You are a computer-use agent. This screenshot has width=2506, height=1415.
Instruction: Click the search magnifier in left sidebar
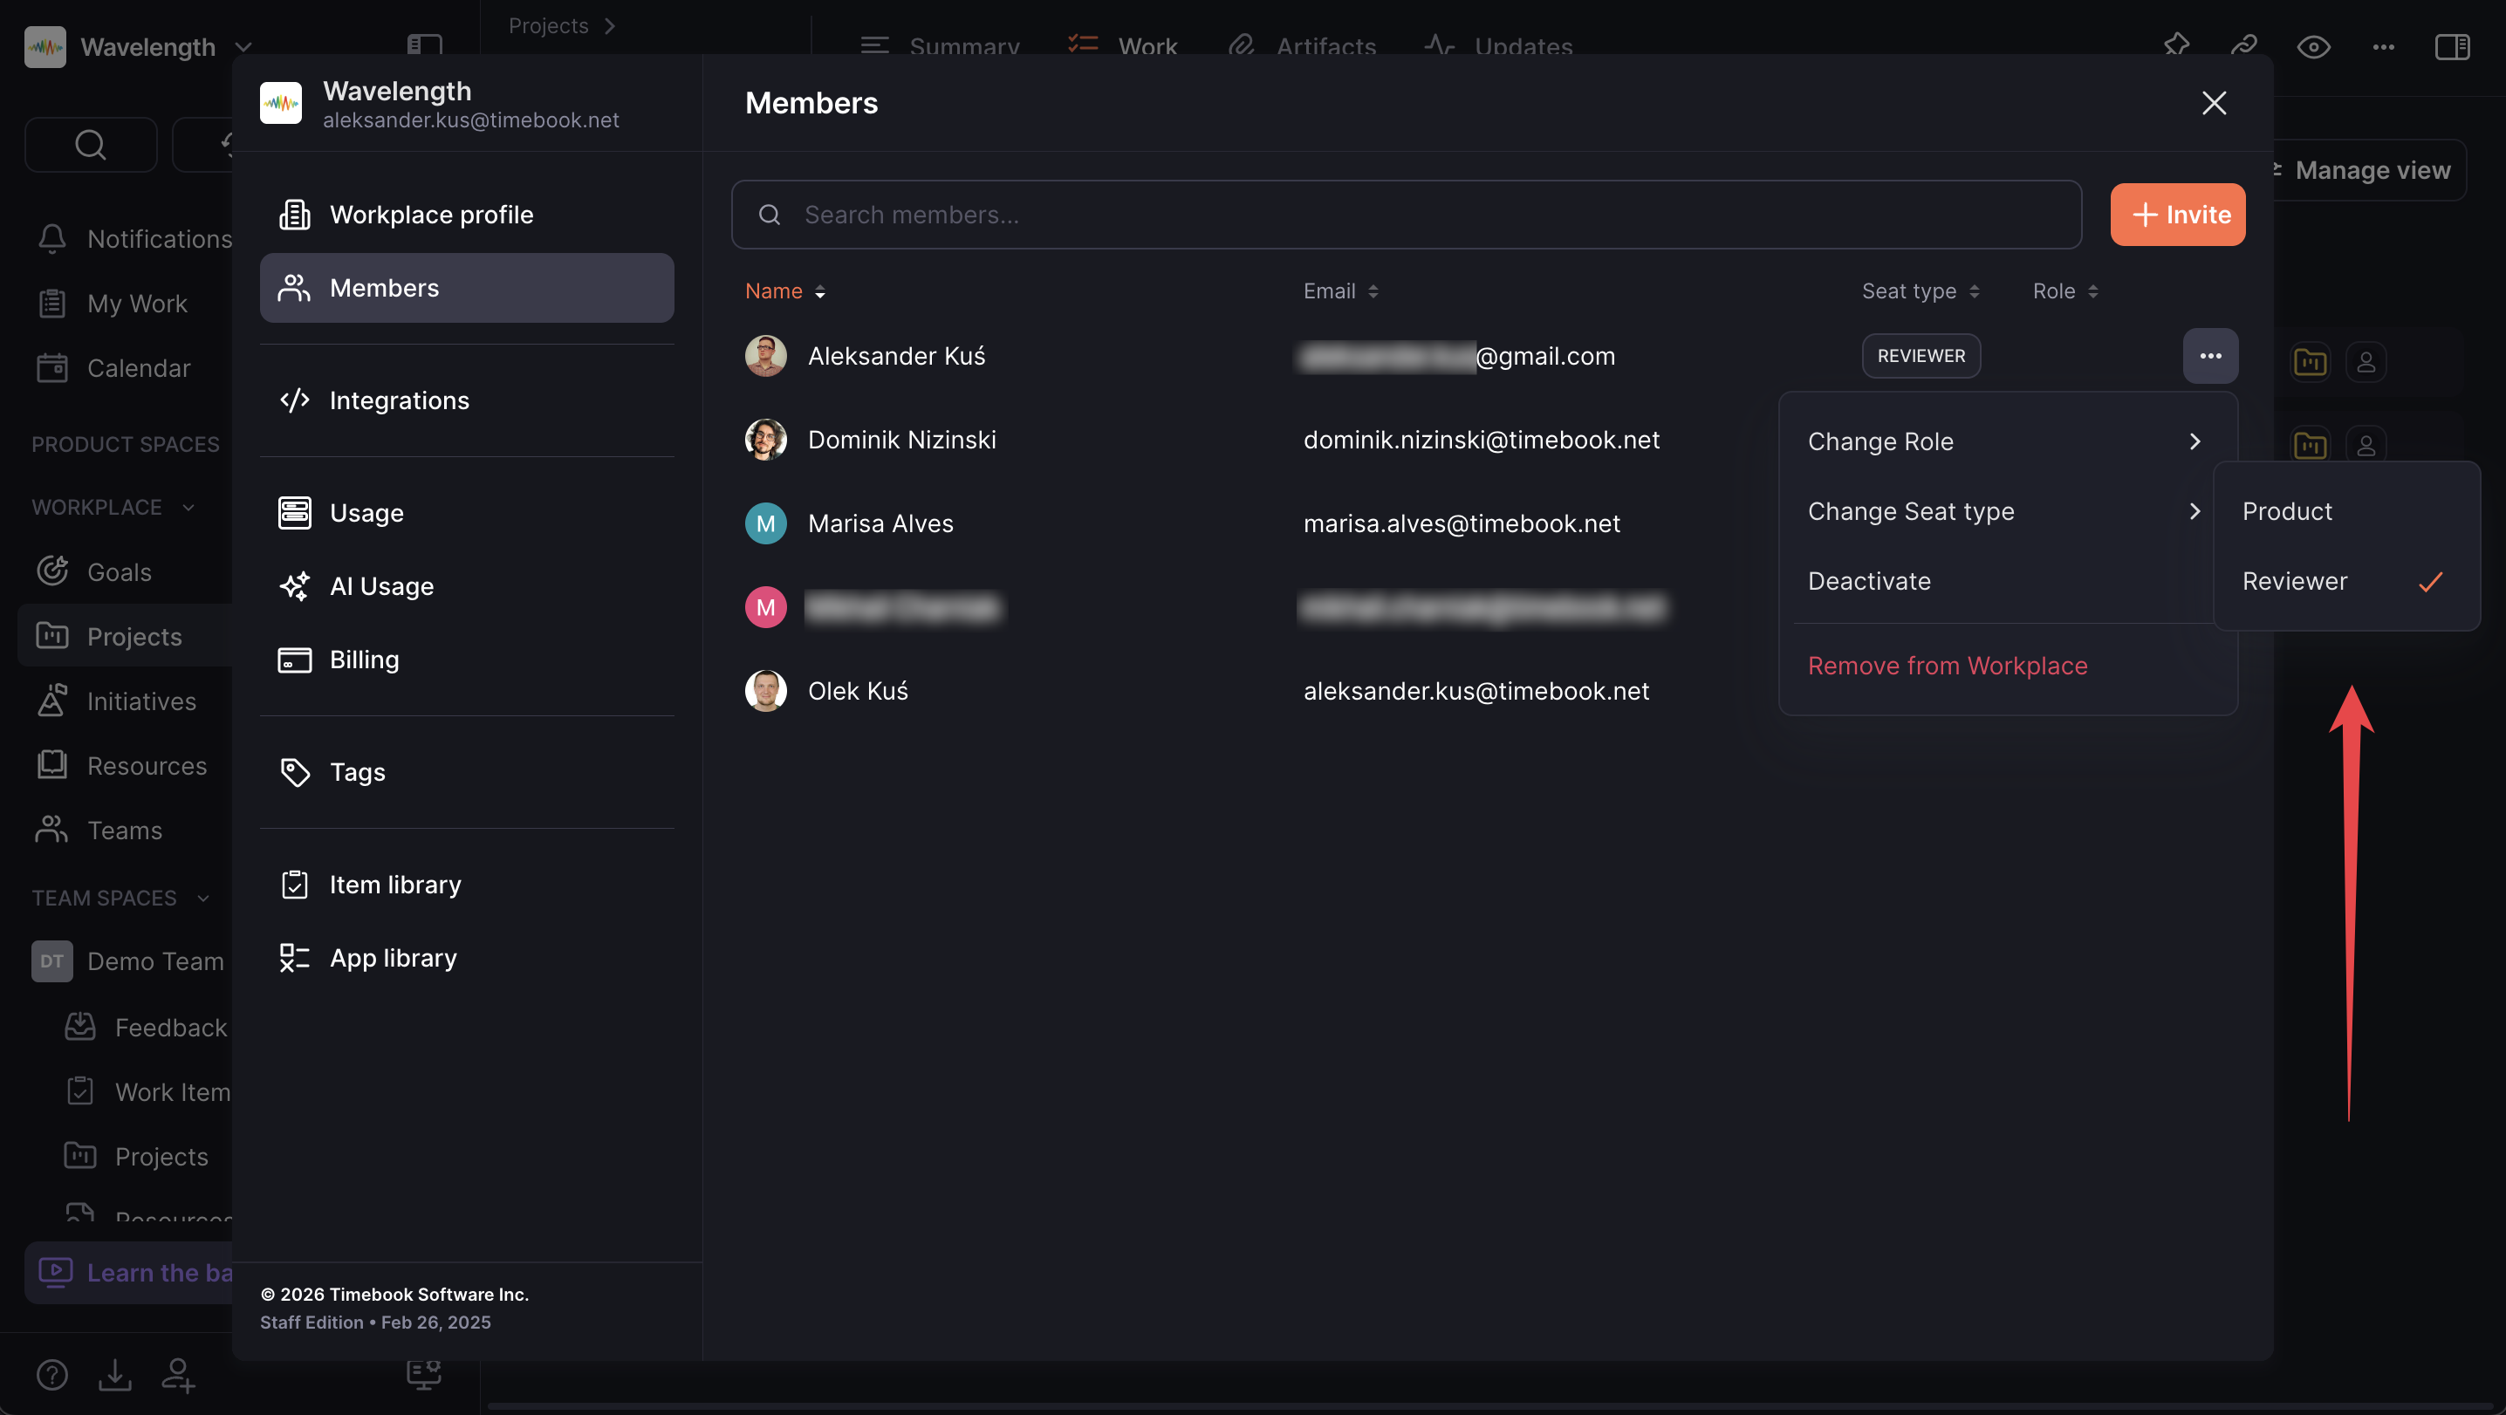pyautogui.click(x=91, y=145)
